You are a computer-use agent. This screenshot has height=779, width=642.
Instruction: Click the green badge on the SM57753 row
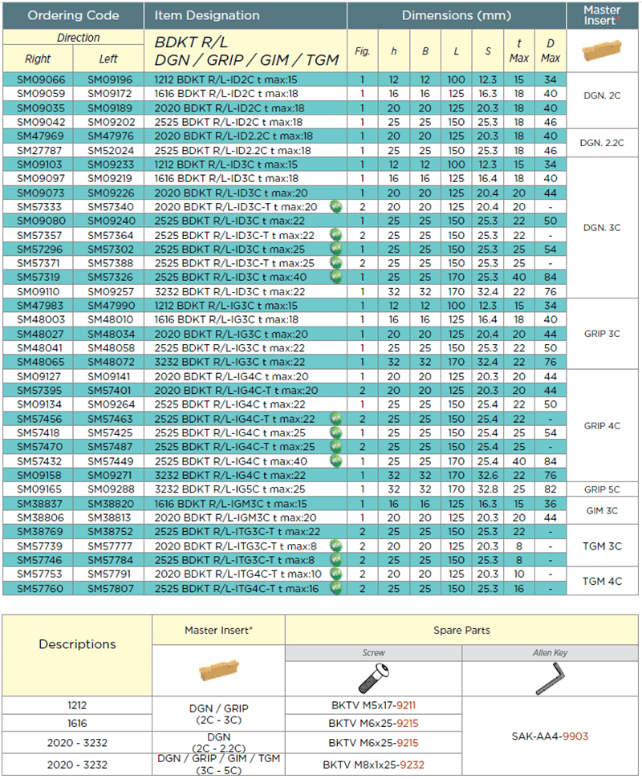click(x=336, y=574)
